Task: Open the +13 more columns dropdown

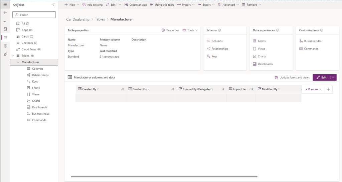Action: [314, 89]
